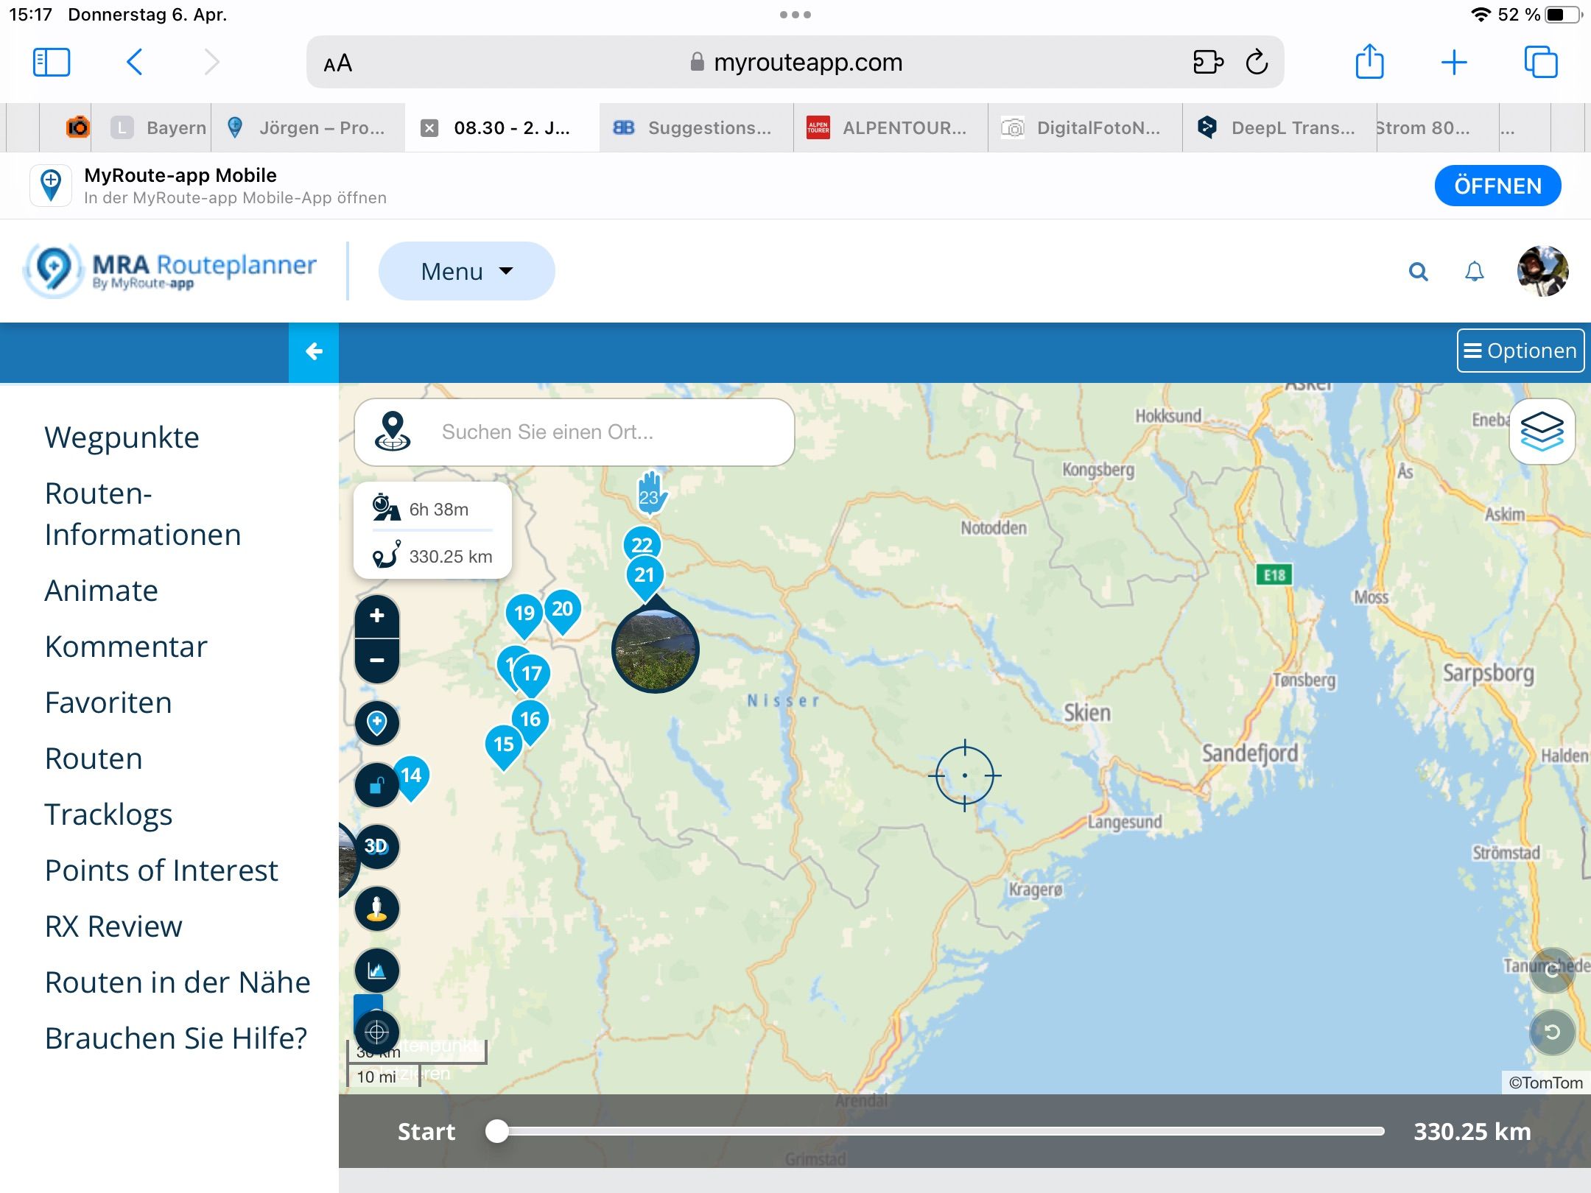Open the extensions puzzle icon

1208,62
